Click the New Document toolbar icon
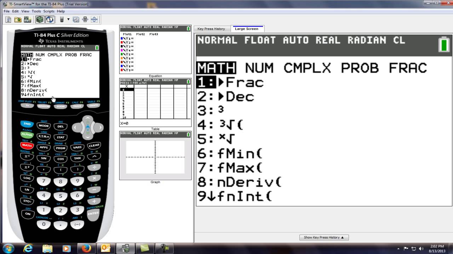This screenshot has height=254, width=453. point(8,19)
